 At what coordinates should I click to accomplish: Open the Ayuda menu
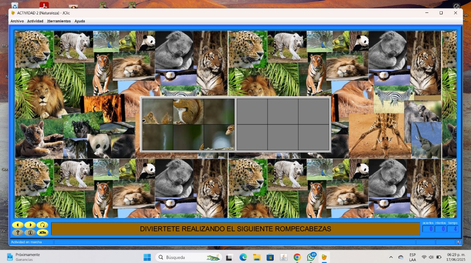(79, 21)
